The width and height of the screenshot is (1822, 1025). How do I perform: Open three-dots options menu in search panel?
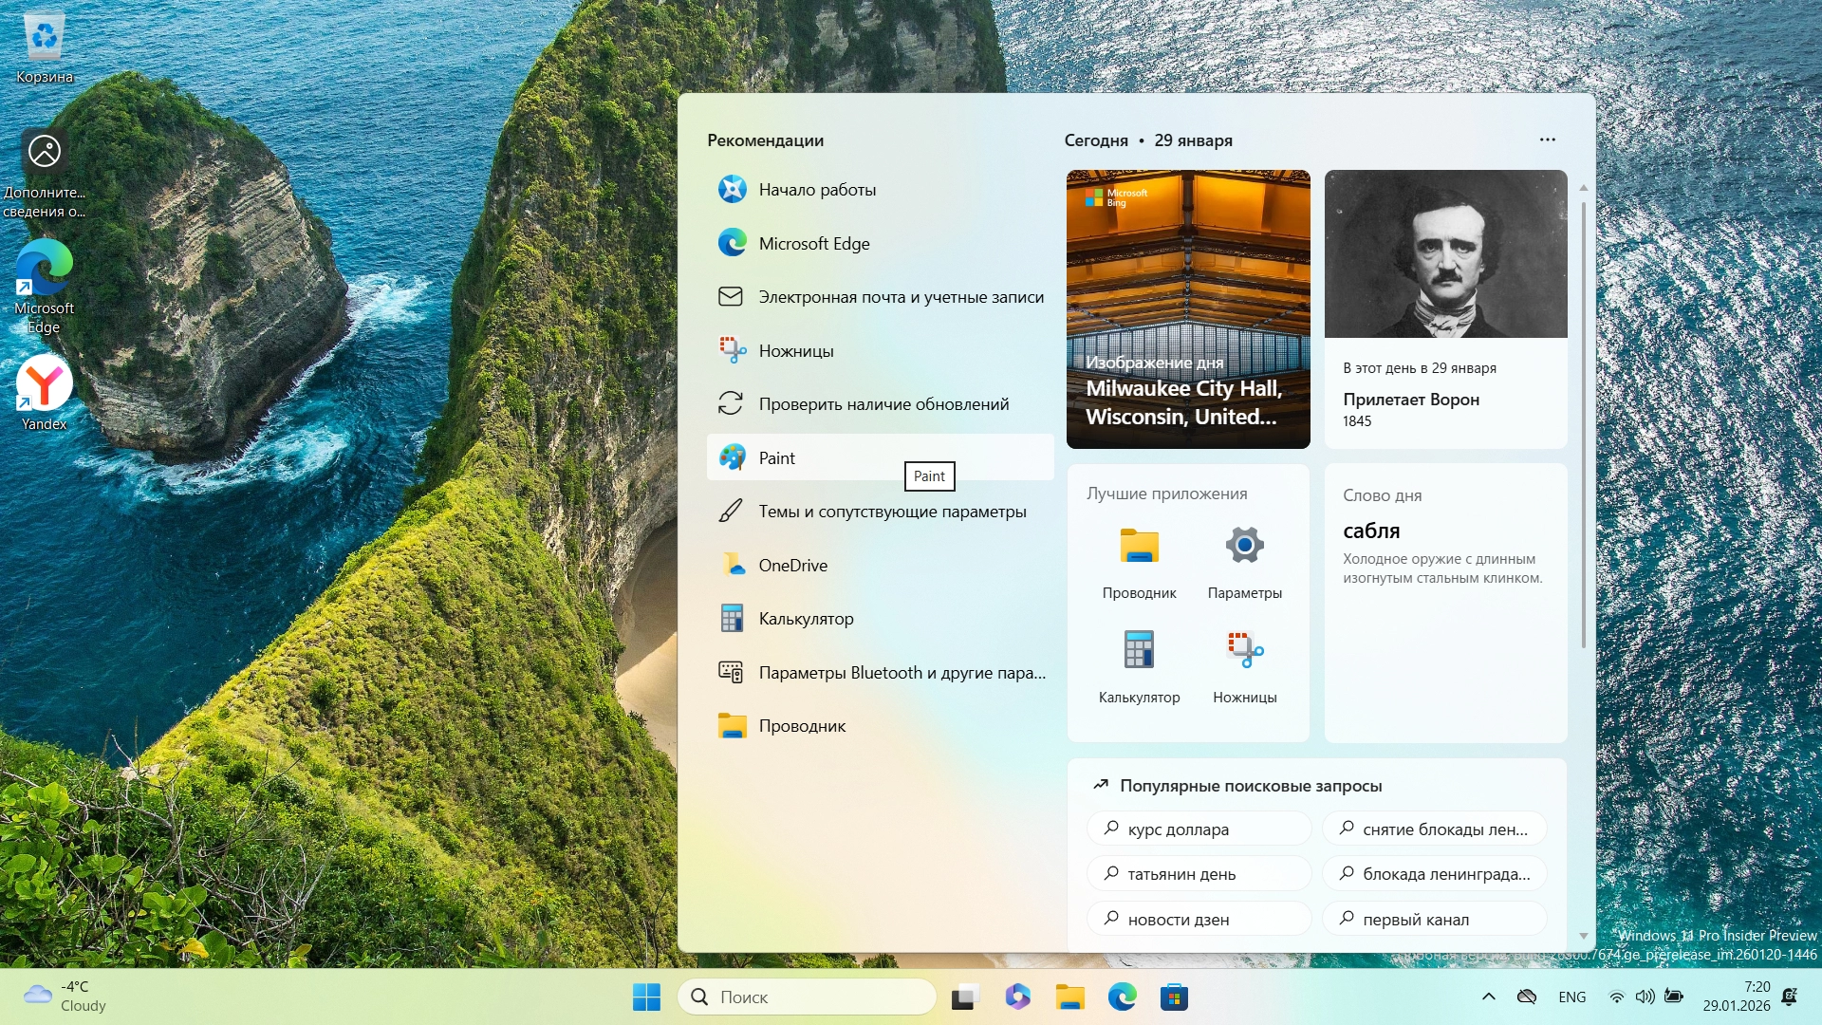coord(1547,140)
